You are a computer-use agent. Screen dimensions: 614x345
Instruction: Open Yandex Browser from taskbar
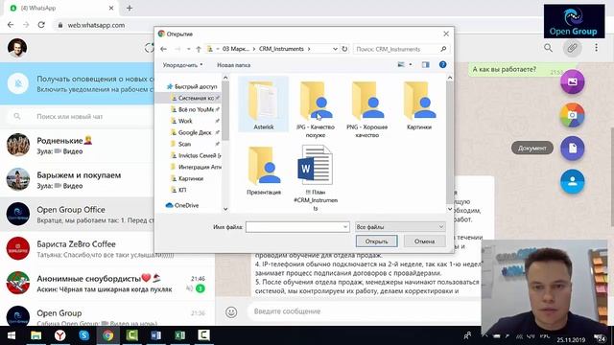(59, 335)
